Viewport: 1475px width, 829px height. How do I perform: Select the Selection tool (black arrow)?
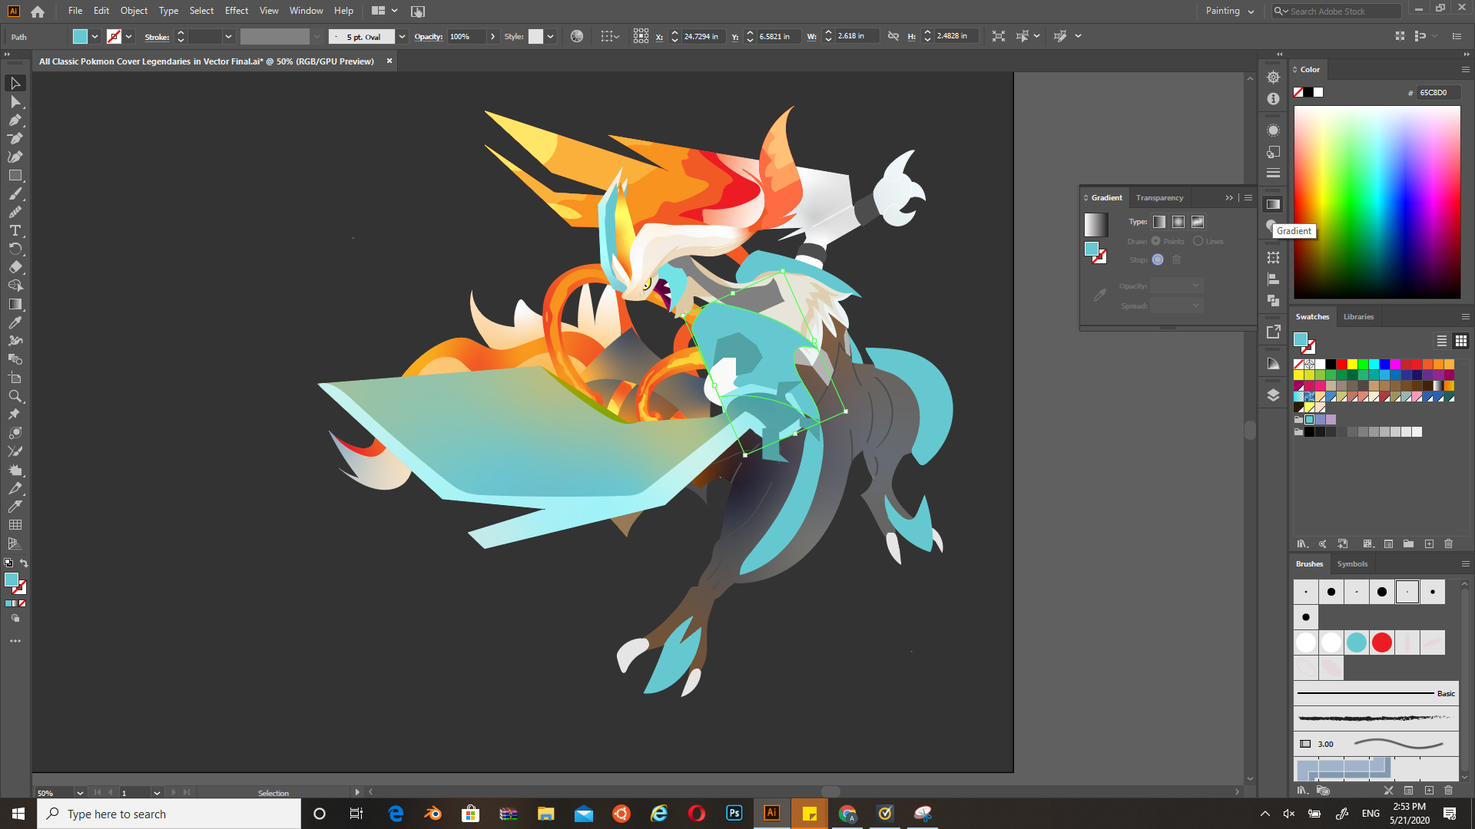[15, 83]
